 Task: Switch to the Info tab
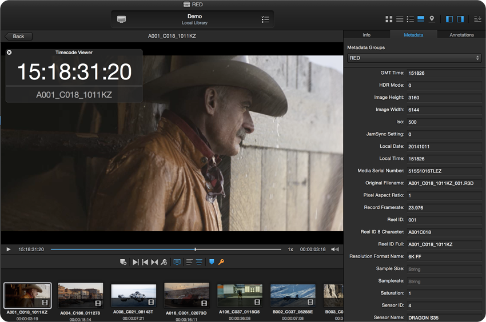pyautogui.click(x=367, y=35)
